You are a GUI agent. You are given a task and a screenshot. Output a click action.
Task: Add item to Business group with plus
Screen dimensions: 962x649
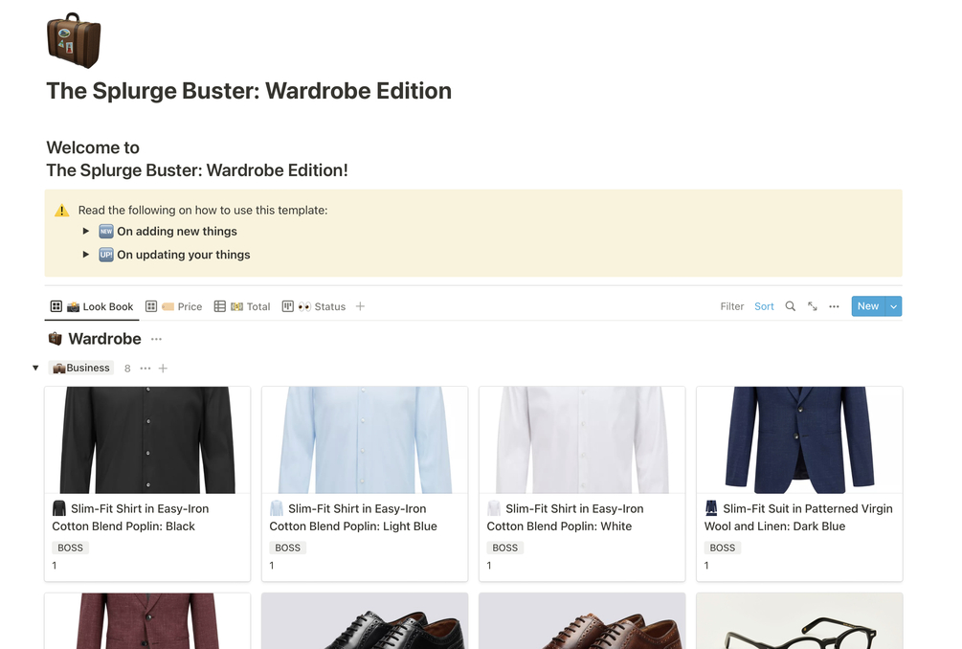coord(163,369)
